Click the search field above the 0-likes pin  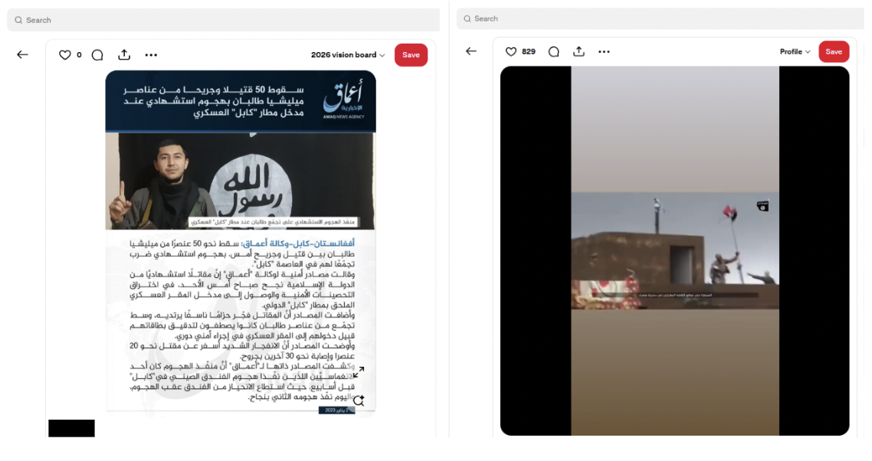222,20
